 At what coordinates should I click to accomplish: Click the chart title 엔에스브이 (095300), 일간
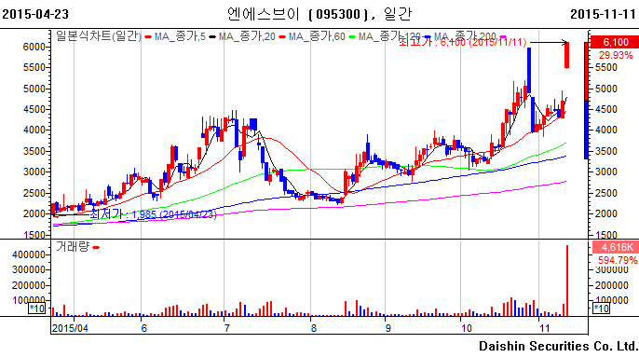(x=319, y=14)
